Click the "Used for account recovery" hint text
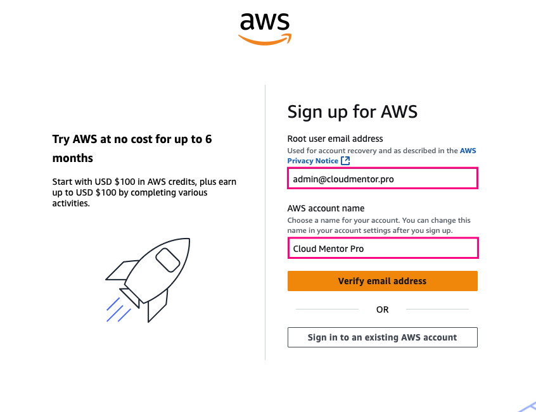536x412 pixels. (373, 151)
